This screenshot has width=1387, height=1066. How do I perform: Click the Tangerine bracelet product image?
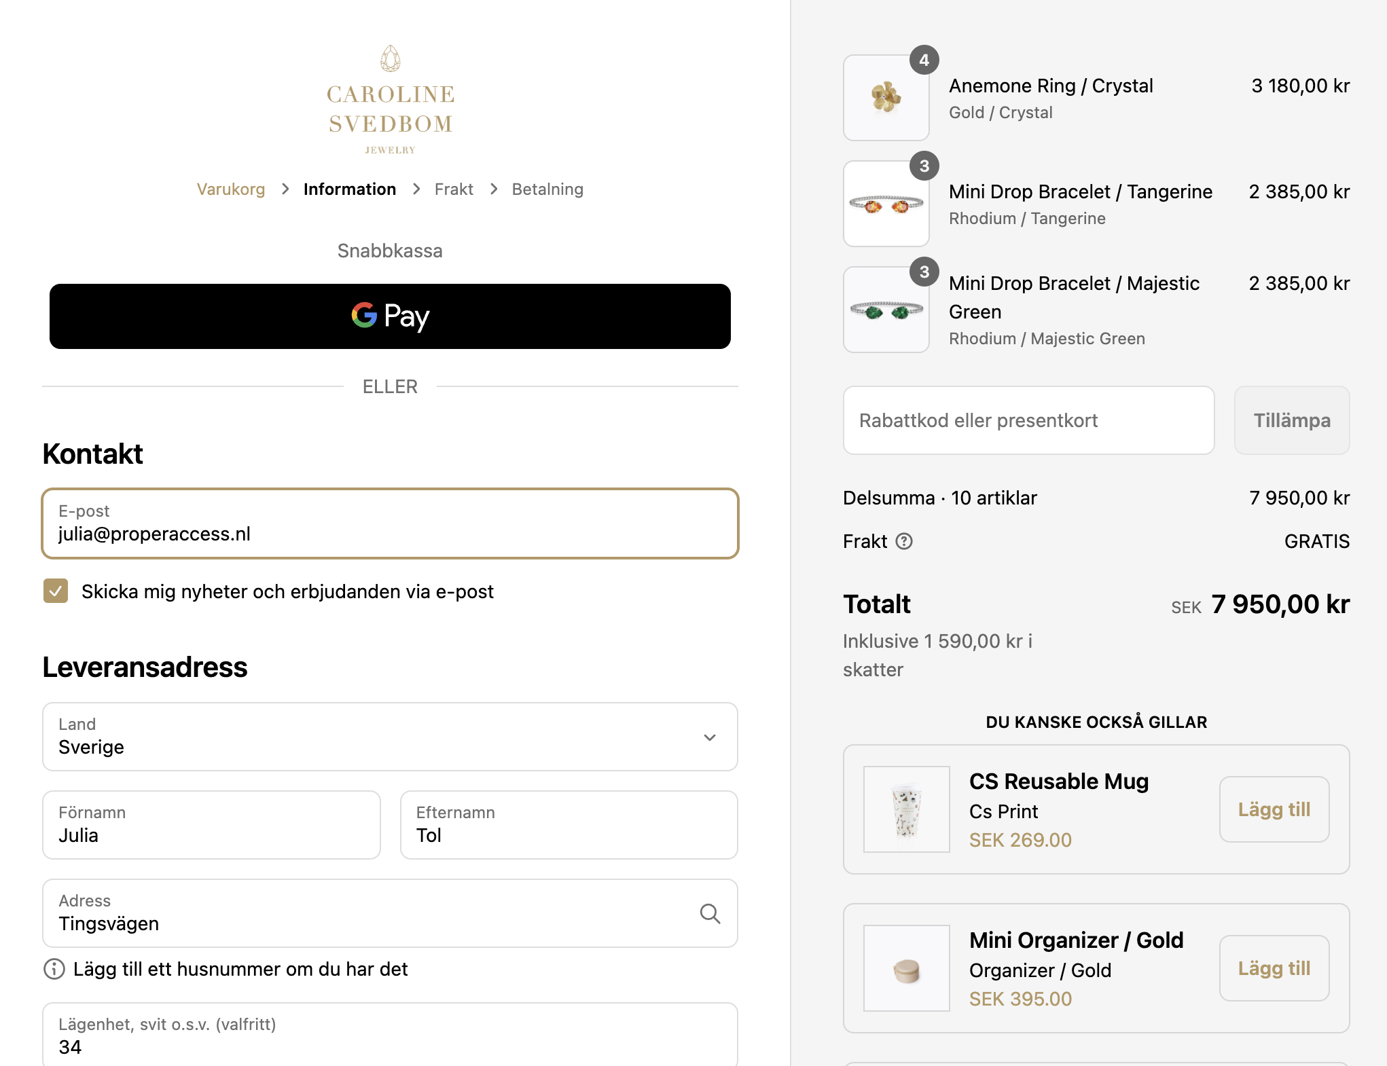[x=886, y=204]
